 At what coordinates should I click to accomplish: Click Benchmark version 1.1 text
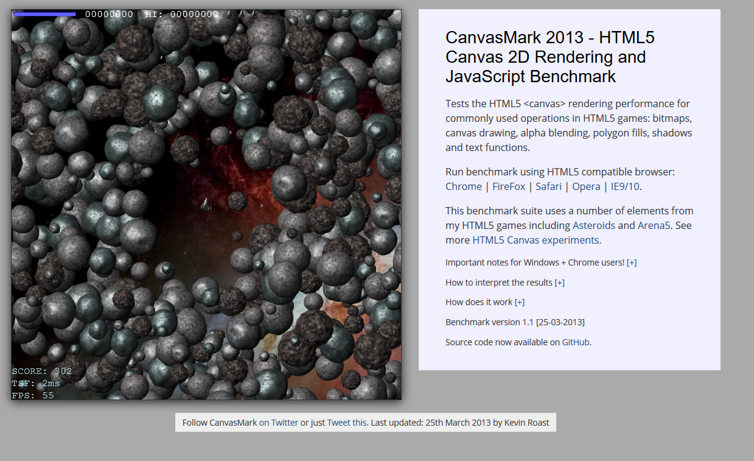pos(515,322)
